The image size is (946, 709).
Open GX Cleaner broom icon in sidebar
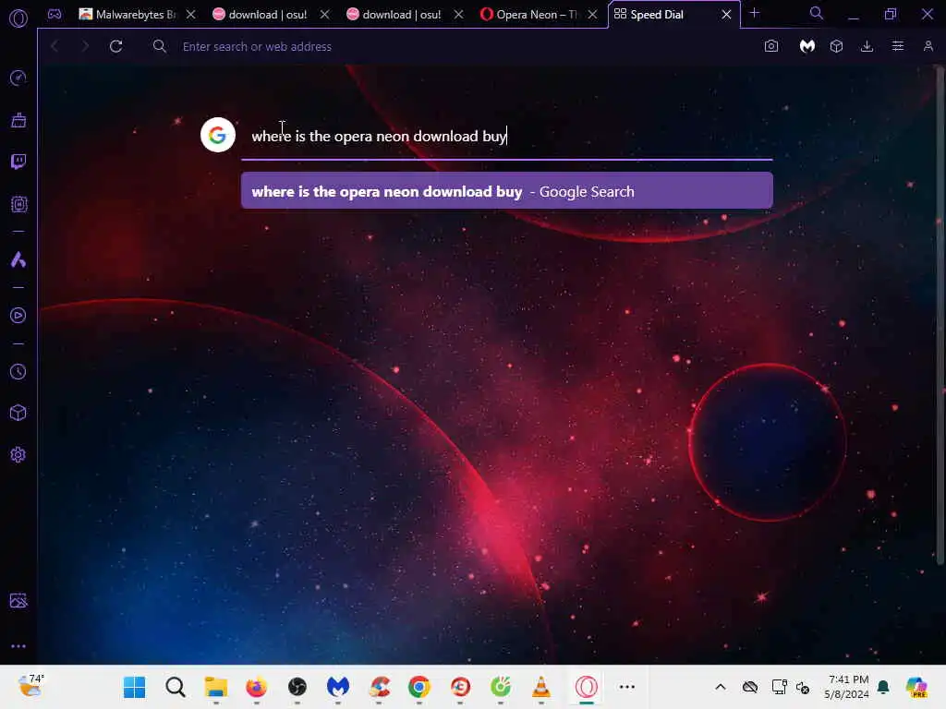click(18, 120)
